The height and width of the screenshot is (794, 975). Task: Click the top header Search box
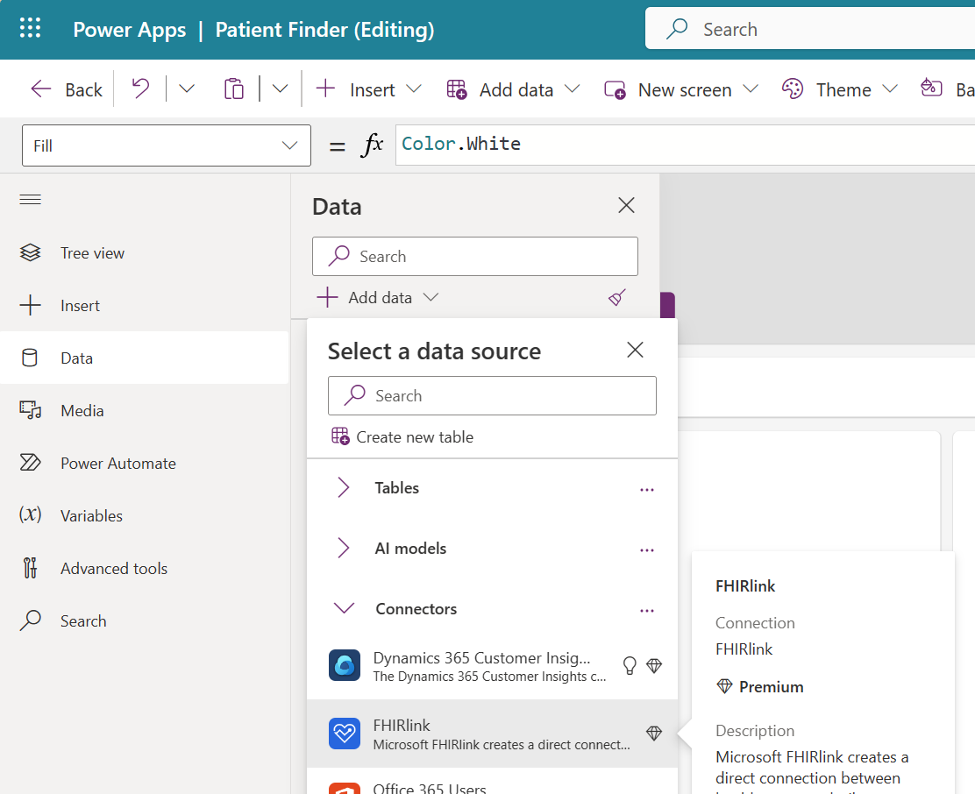[810, 29]
